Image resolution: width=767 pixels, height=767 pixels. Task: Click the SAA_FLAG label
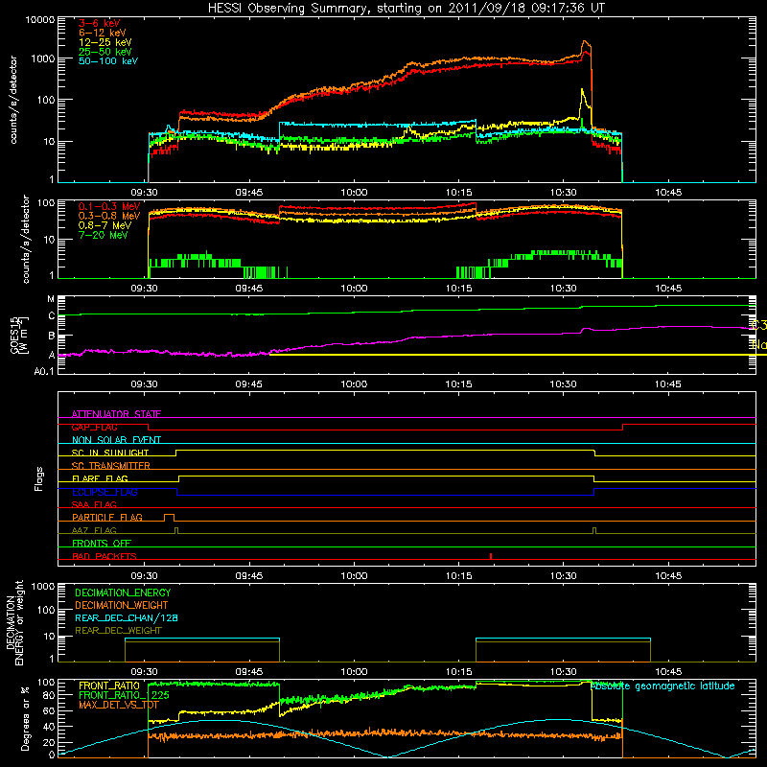pyautogui.click(x=94, y=504)
